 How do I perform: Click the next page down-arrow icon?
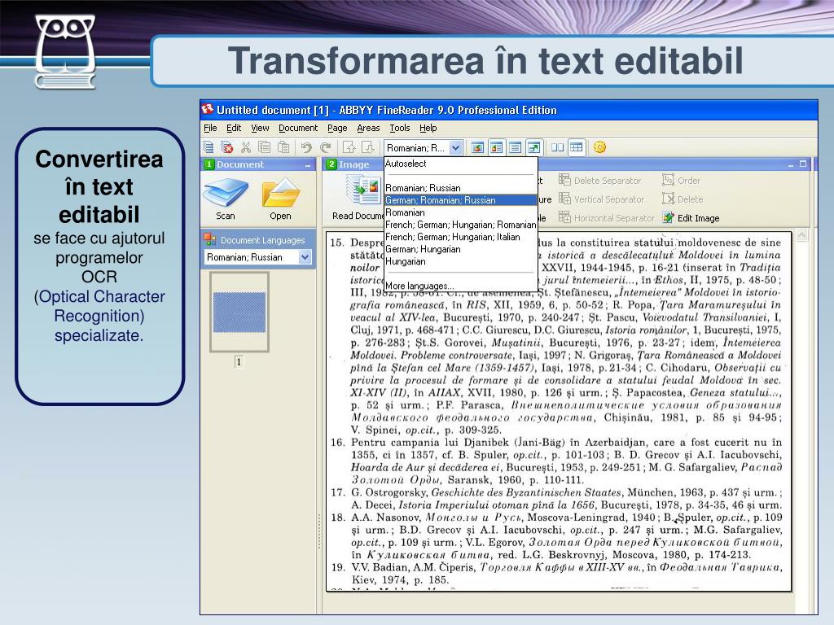(x=368, y=147)
